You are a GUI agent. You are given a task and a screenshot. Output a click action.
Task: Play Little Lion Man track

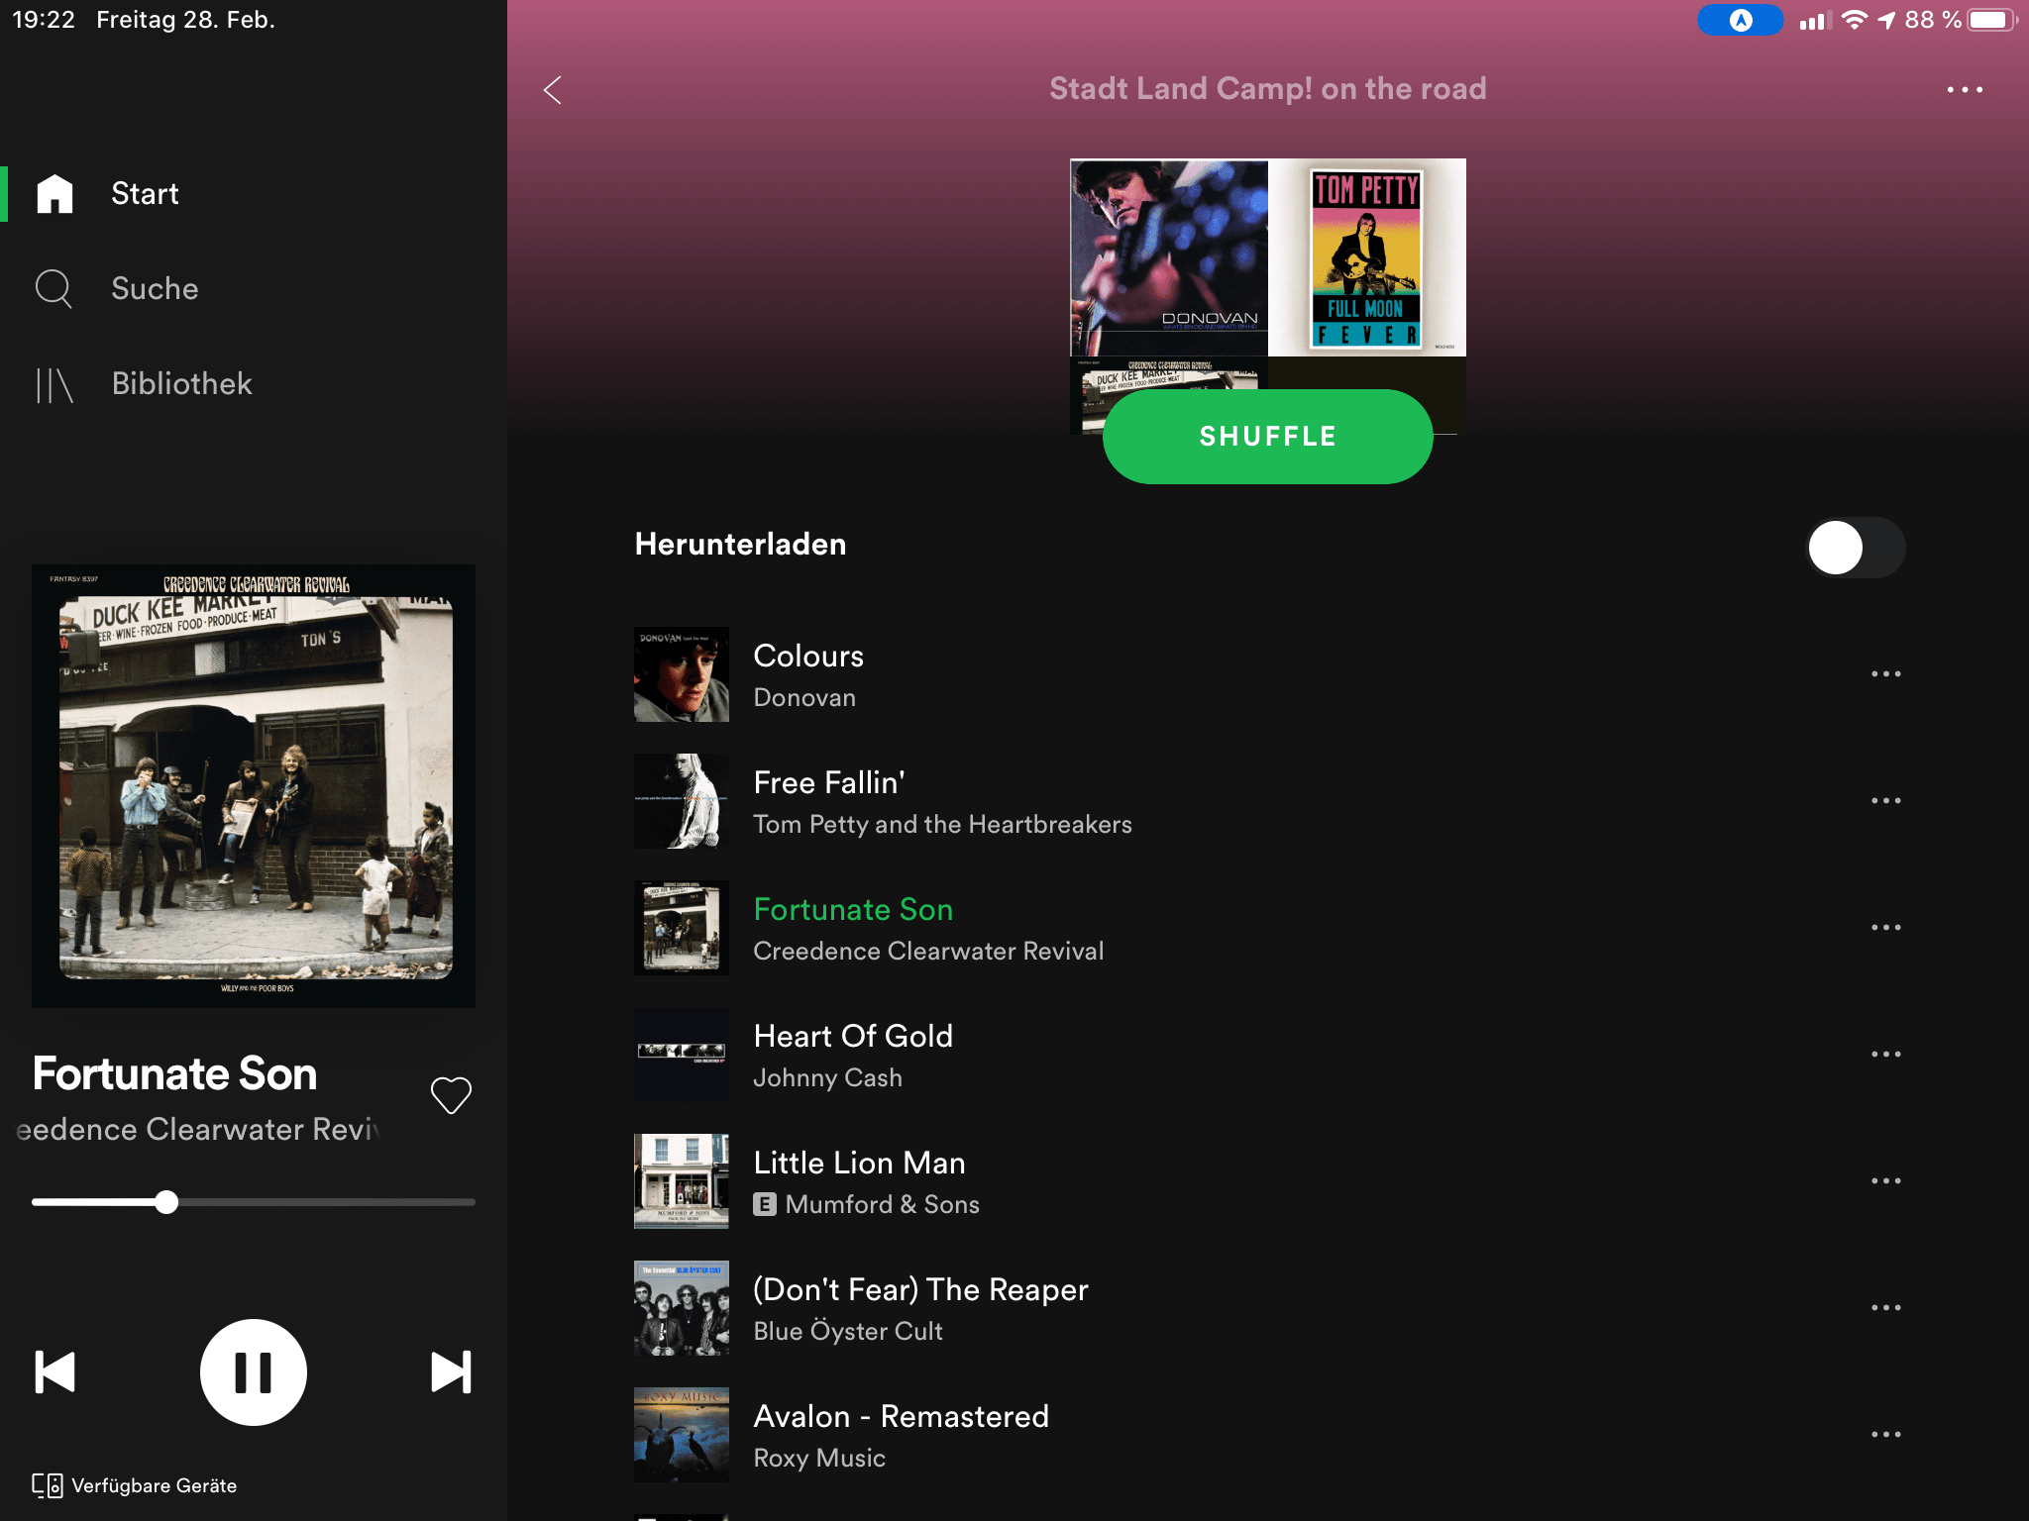coord(1268,1181)
